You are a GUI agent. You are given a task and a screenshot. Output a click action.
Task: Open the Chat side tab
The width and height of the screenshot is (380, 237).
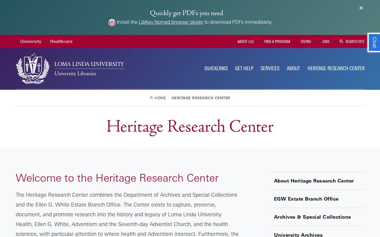coord(374,43)
